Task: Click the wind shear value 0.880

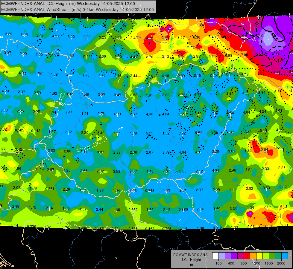Action: point(183,210)
